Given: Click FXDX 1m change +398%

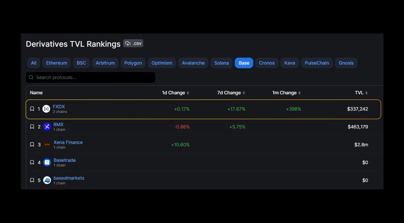Looking at the screenshot, I should [x=293, y=109].
